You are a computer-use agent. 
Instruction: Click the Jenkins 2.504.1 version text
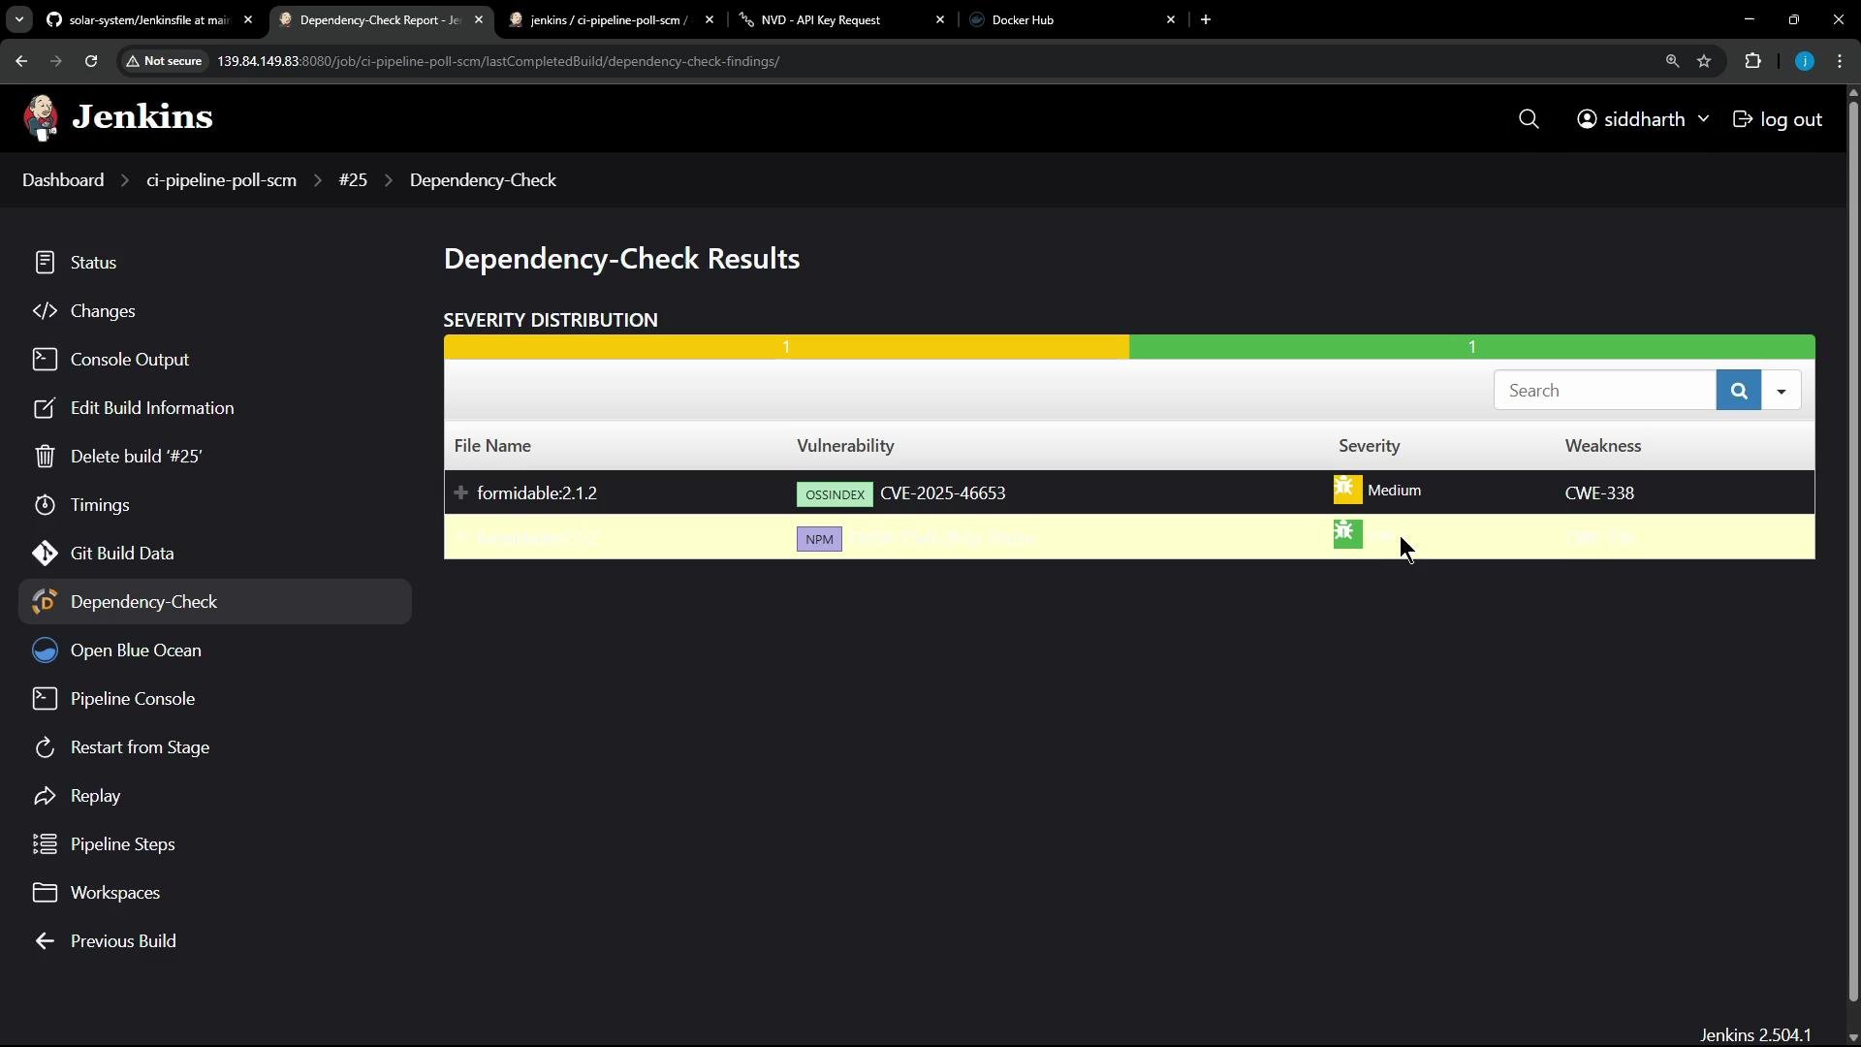point(1755,1034)
